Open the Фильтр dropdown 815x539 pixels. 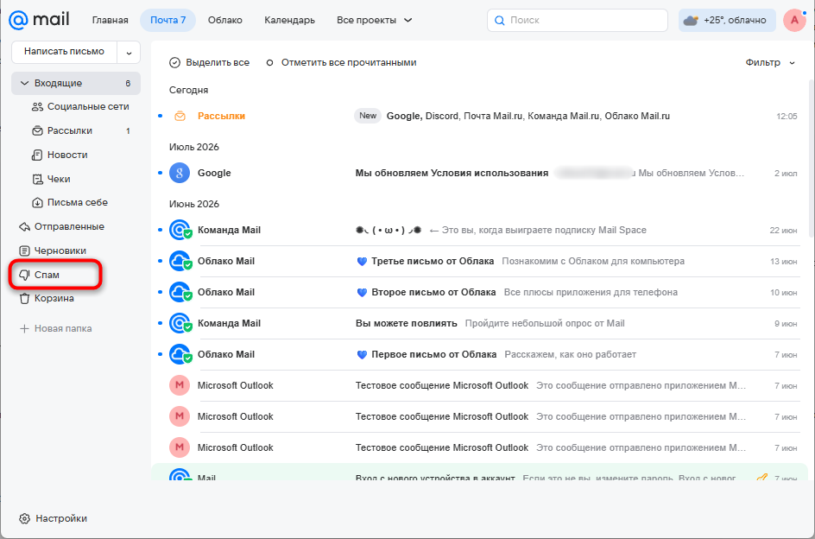[770, 62]
